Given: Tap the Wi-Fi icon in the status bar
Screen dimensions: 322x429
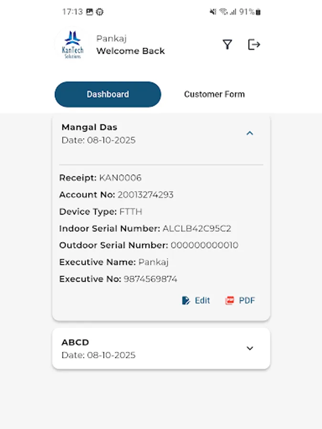Looking at the screenshot, I should 222,11.
